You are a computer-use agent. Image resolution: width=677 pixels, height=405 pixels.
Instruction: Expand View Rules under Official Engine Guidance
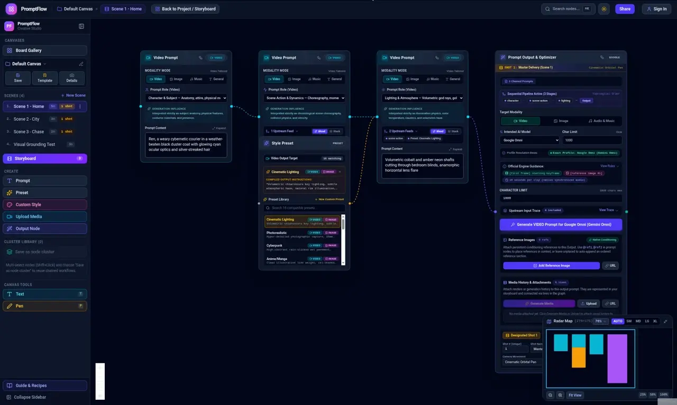pos(609,166)
